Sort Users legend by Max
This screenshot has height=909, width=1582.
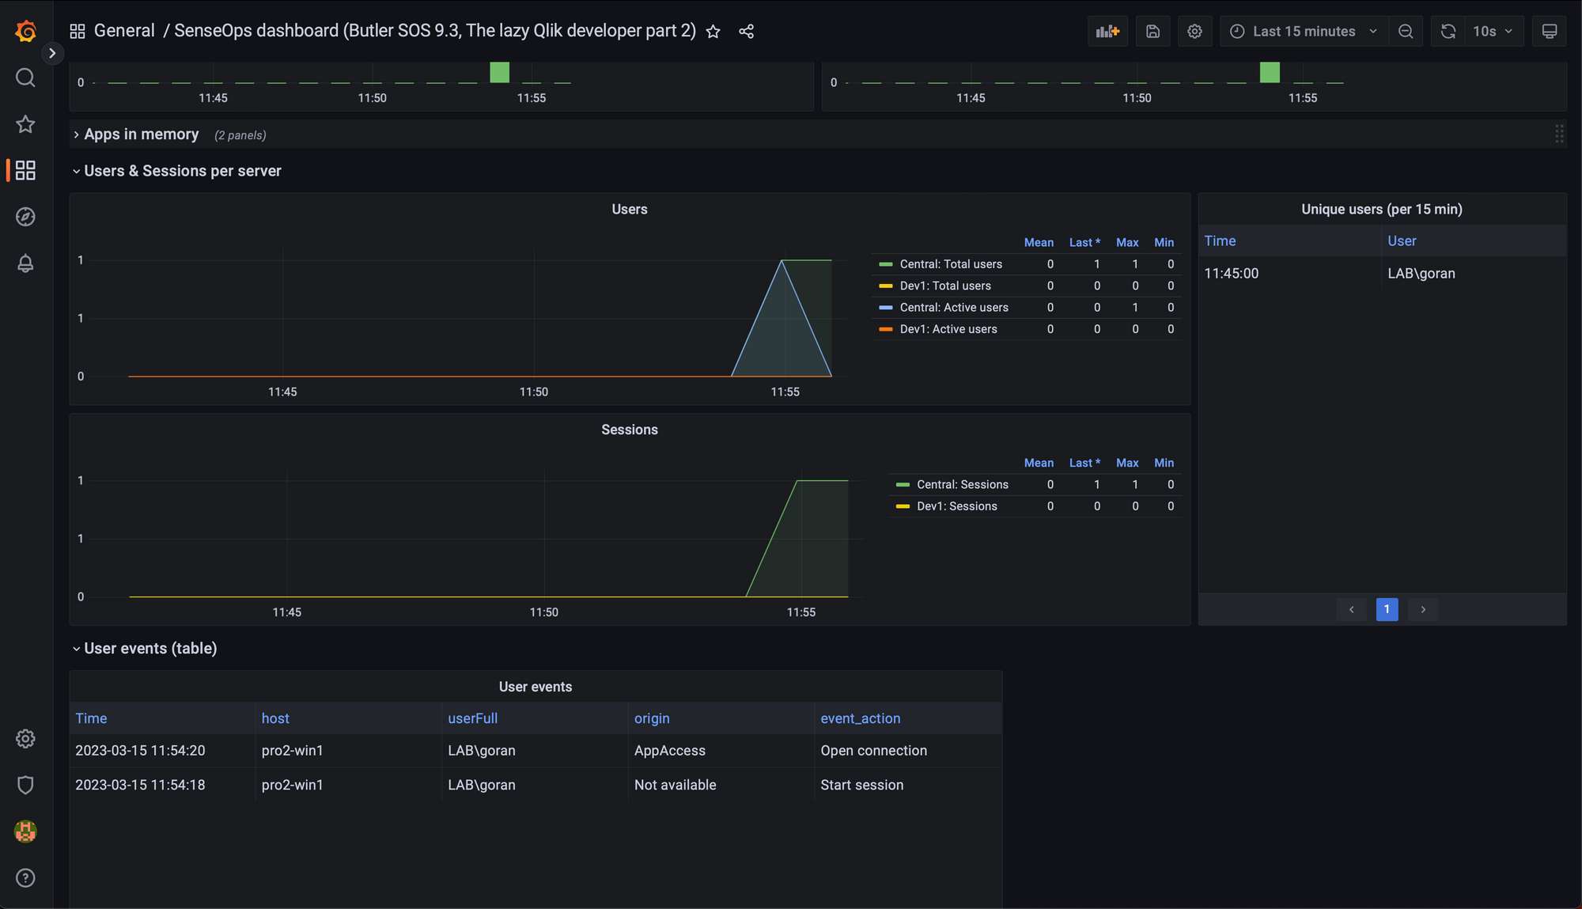click(1127, 242)
